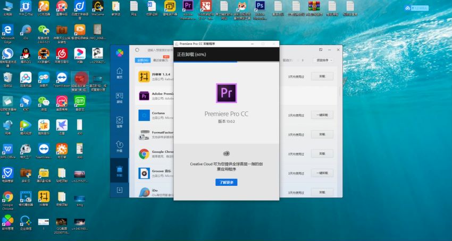Click the uninstall progress bar at 60%

pos(227,62)
